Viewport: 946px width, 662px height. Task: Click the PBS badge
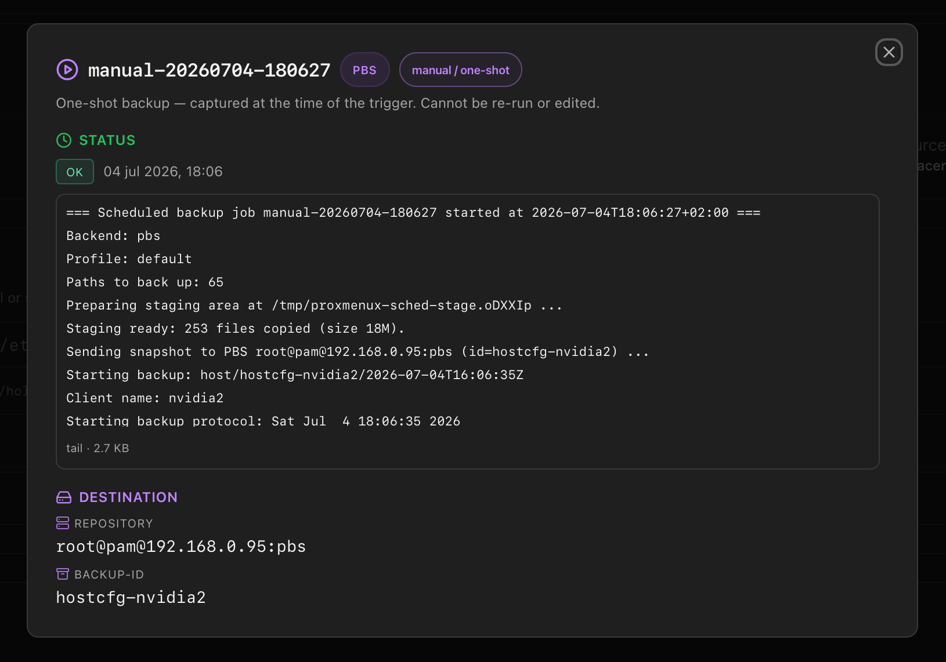364,70
